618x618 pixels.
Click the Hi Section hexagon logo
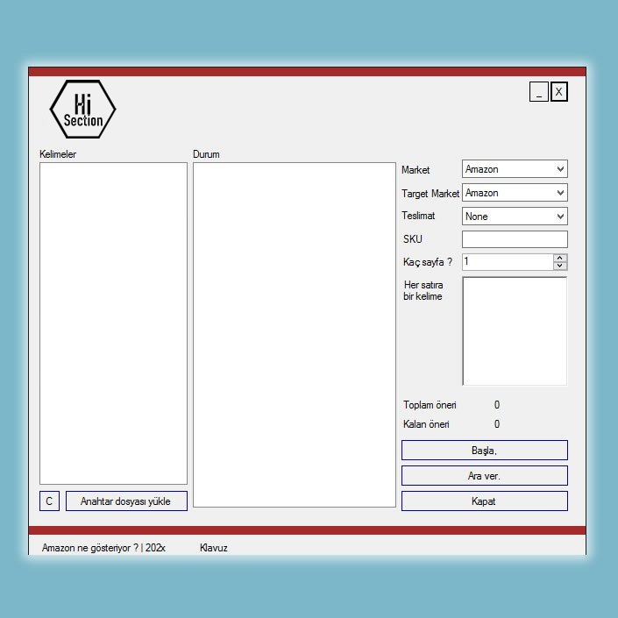click(82, 110)
